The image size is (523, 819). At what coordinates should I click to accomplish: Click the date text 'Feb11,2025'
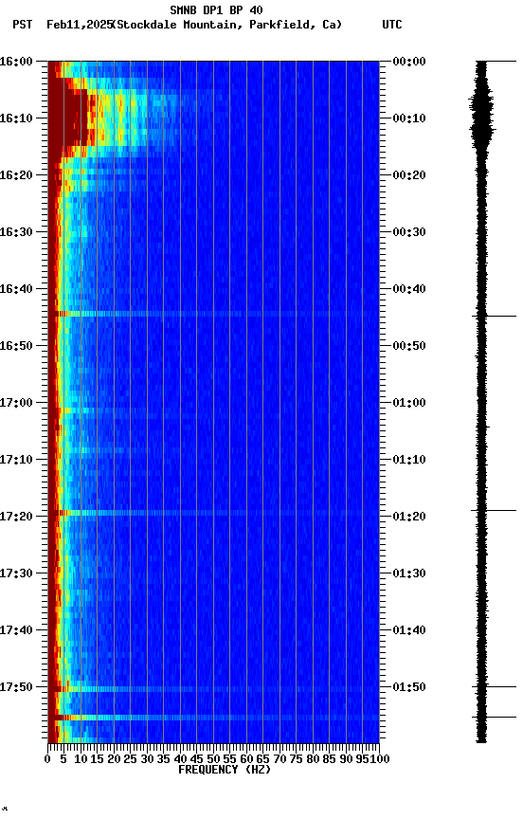(x=80, y=25)
